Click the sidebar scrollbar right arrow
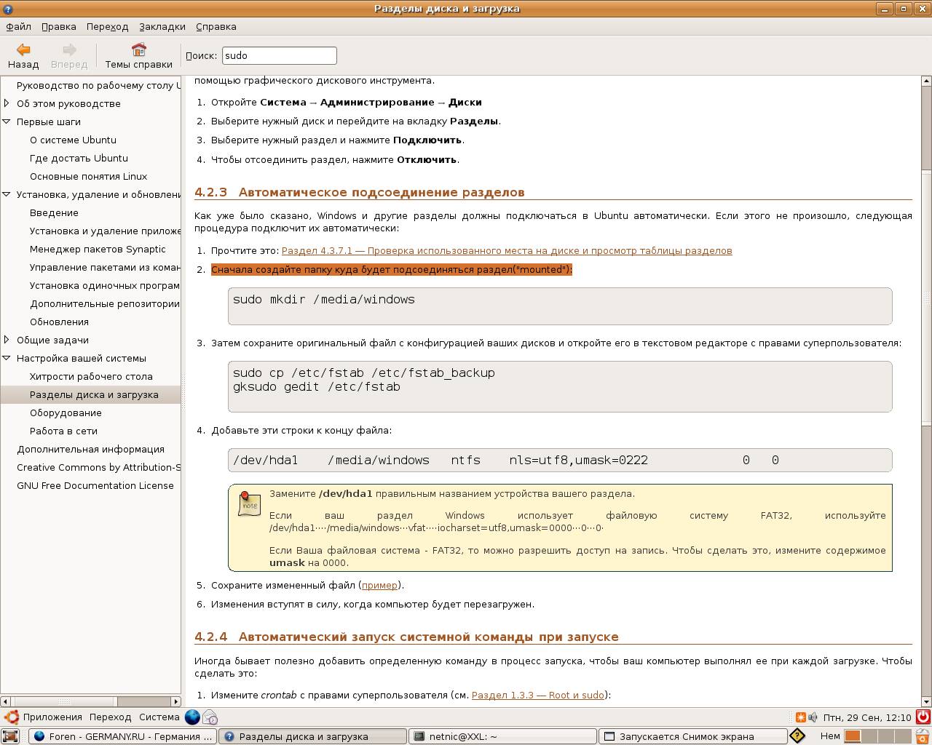This screenshot has height=745, width=932. coord(175,701)
